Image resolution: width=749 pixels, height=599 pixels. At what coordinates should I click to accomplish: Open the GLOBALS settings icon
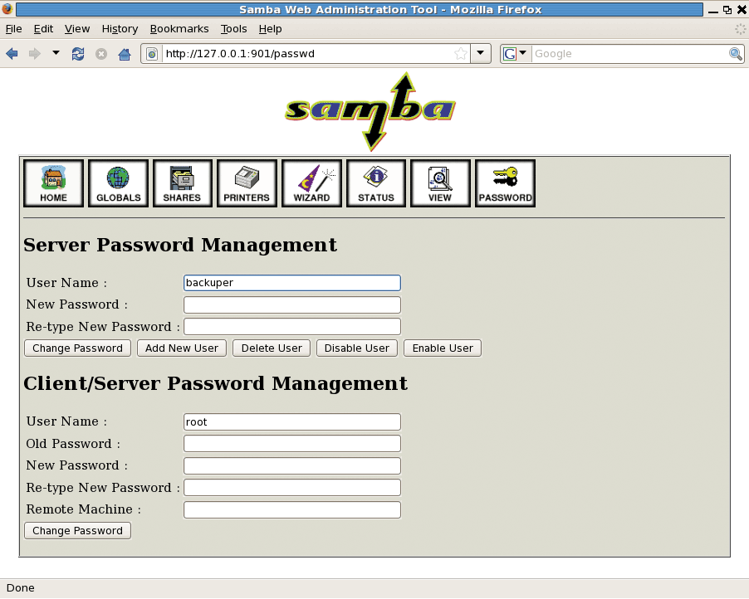tap(119, 183)
